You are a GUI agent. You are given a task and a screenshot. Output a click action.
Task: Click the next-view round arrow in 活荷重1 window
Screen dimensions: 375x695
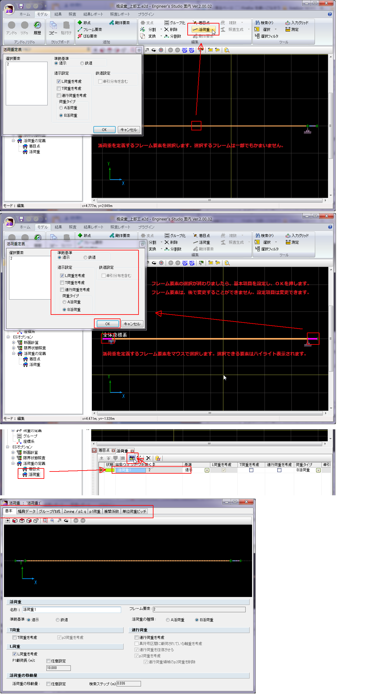83,521
